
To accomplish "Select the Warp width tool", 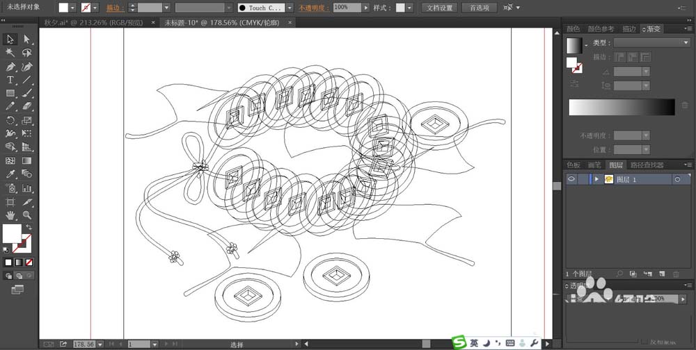I will (x=10, y=133).
